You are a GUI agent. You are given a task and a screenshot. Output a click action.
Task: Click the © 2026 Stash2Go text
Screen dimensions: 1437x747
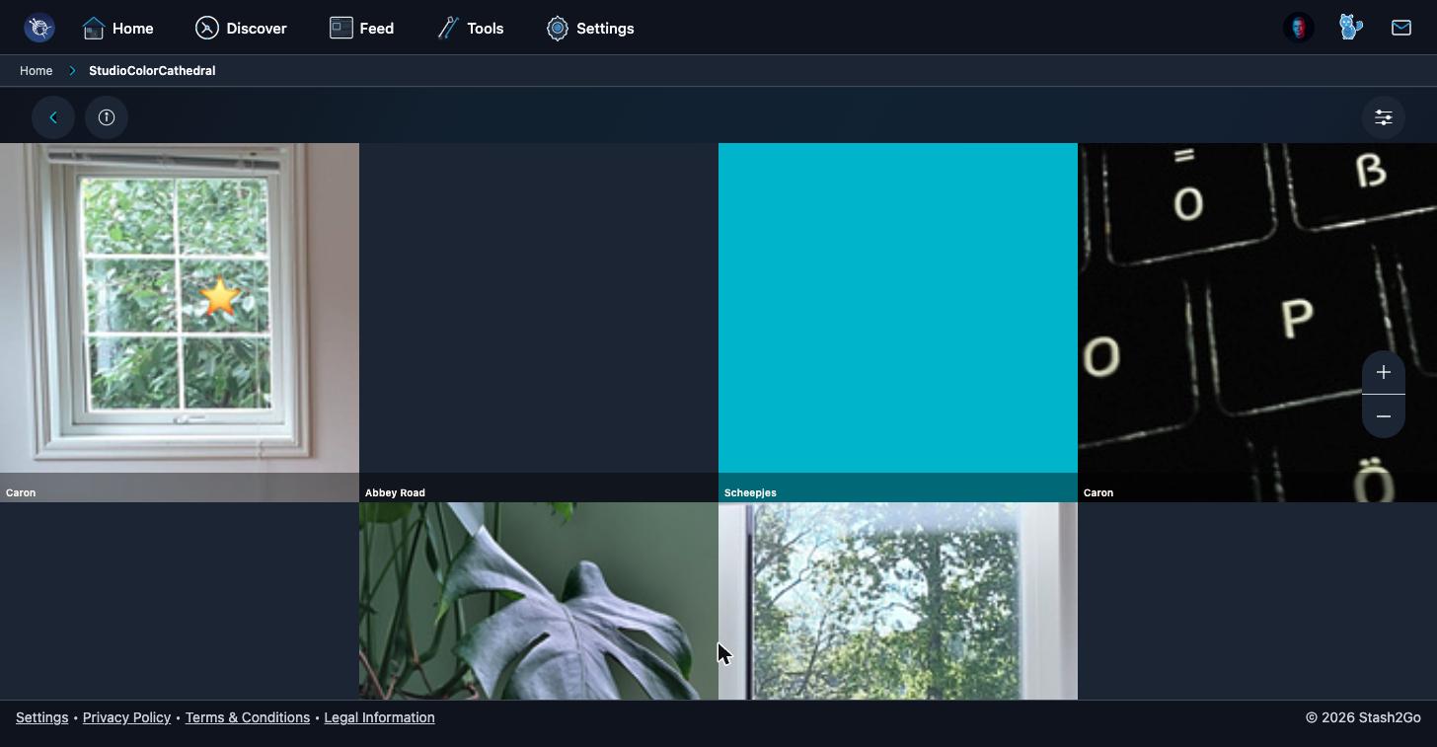click(1363, 717)
